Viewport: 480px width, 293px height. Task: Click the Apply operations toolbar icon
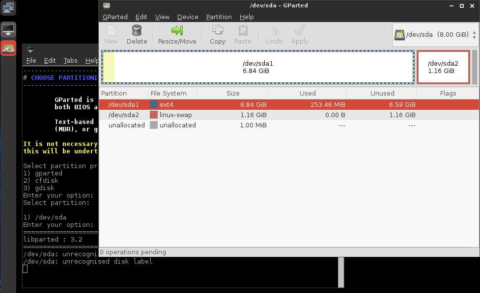click(x=300, y=34)
